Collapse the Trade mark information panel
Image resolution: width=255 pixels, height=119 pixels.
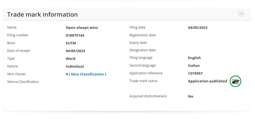(241, 14)
